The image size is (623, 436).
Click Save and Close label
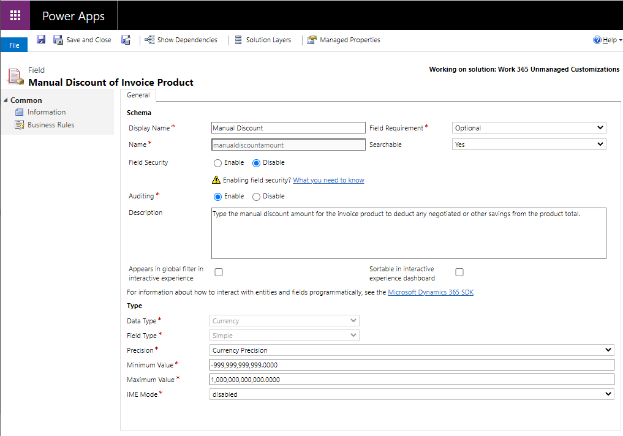tap(89, 40)
